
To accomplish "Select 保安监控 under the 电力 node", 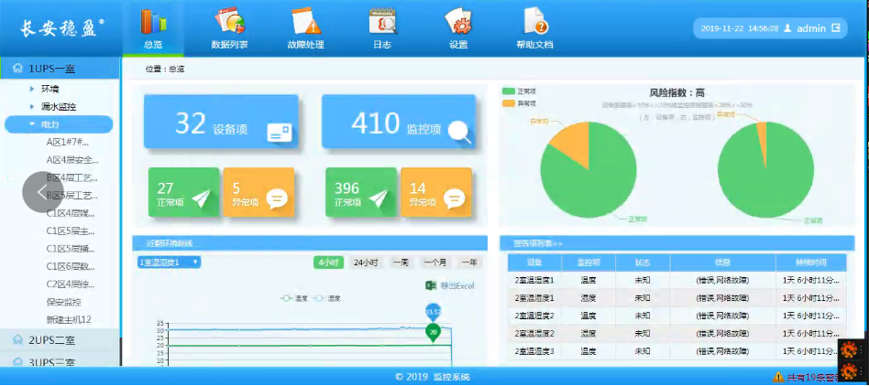I will (x=64, y=302).
